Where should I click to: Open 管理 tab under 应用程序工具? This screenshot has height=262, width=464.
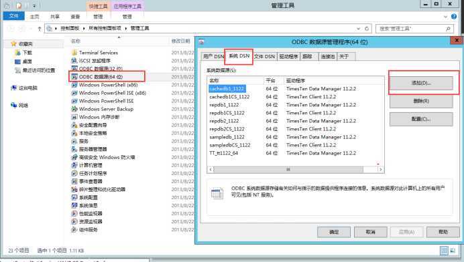click(x=127, y=17)
